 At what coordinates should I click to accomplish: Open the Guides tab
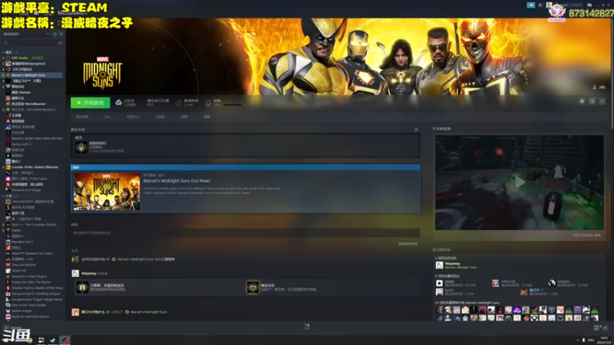(184, 117)
